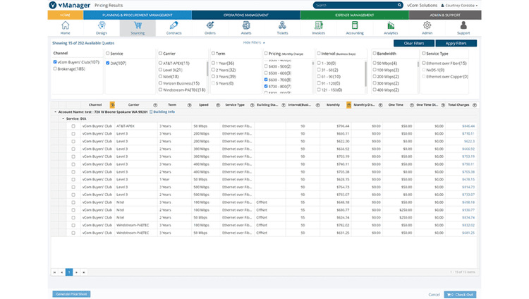
Task: Open Planning & Procurement Management tab
Action: [x=138, y=16]
